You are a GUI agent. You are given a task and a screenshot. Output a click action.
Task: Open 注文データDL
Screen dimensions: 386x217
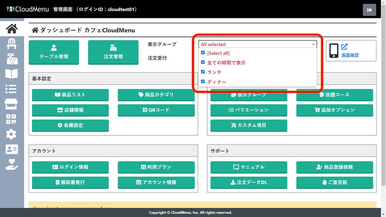pyautogui.click(x=249, y=182)
